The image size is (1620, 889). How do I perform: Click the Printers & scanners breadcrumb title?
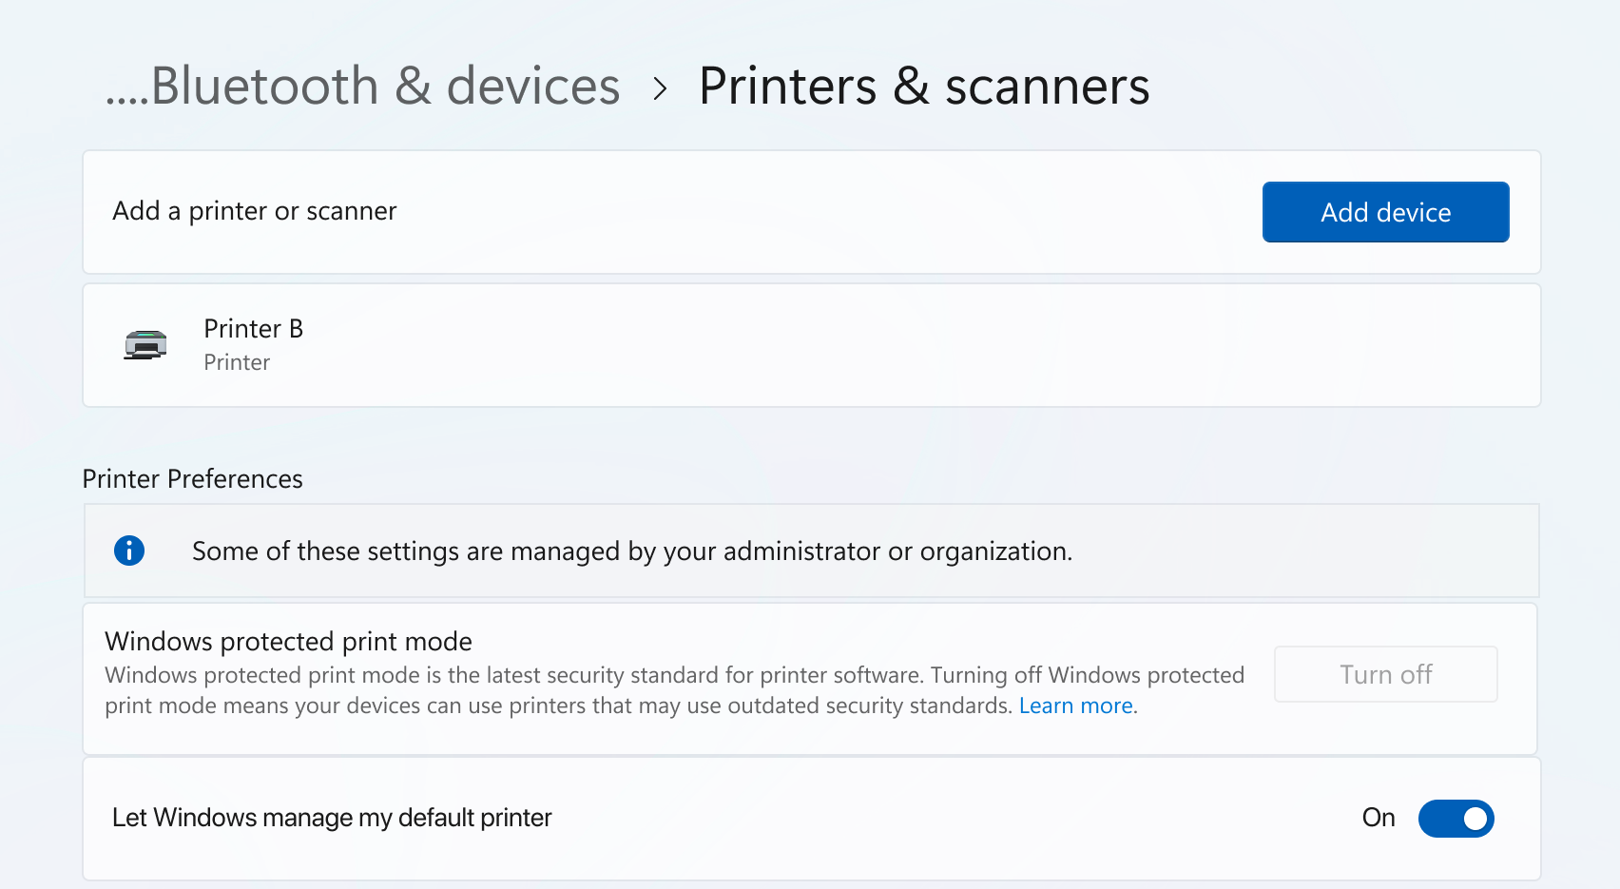point(923,86)
